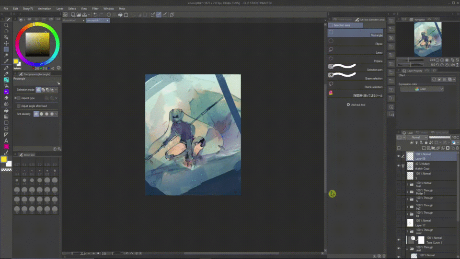Expand the final layer folder

coord(407,184)
